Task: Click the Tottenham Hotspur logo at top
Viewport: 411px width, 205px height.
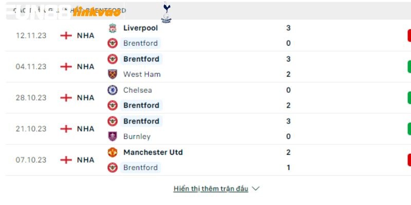Action: click(x=166, y=12)
